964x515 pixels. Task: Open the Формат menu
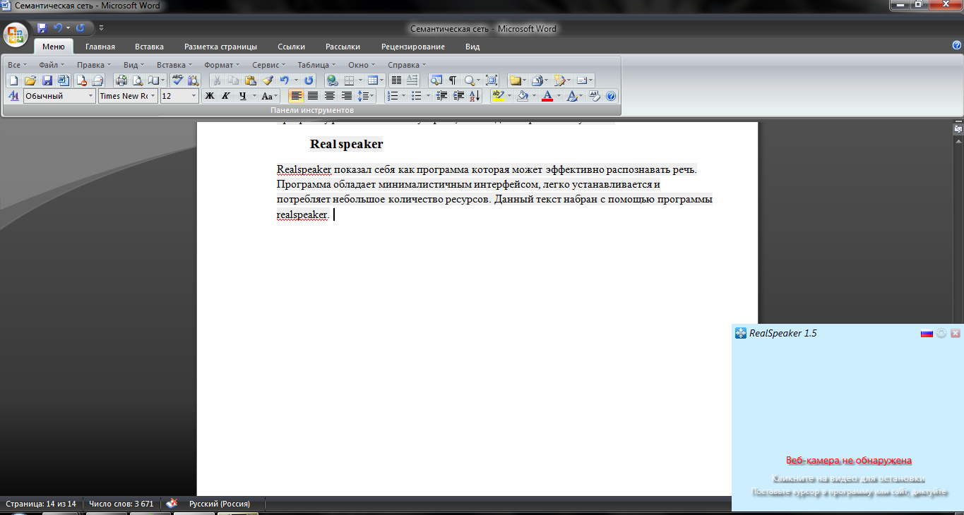click(222, 65)
